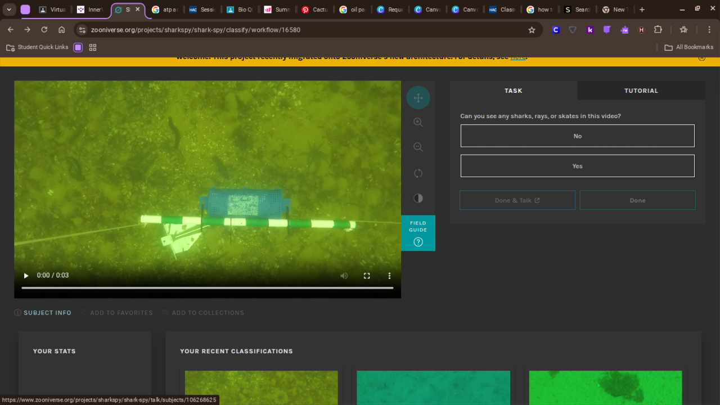Screen dimensions: 720x405
Task: Click Add to Favorites
Action: point(117,313)
